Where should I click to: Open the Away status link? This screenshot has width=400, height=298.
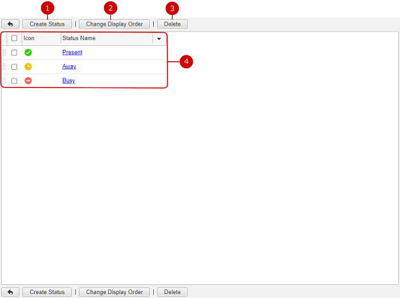pos(69,67)
